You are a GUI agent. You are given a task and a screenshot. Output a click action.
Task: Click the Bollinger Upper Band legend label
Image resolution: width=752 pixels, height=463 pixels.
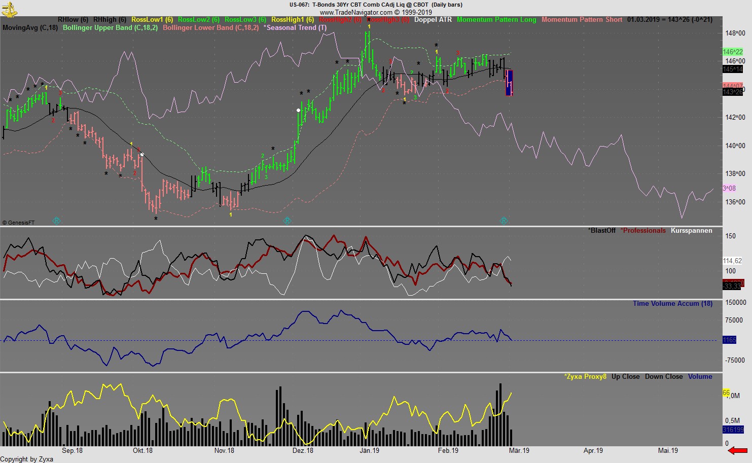pyautogui.click(x=110, y=28)
